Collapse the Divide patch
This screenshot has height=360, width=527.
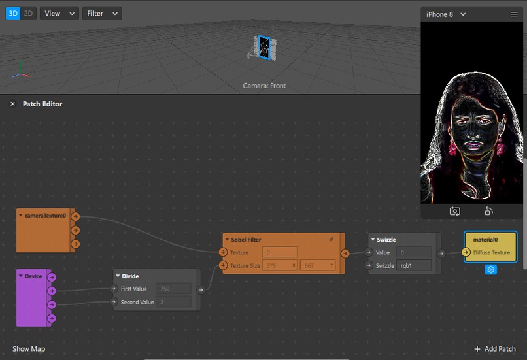(x=118, y=276)
